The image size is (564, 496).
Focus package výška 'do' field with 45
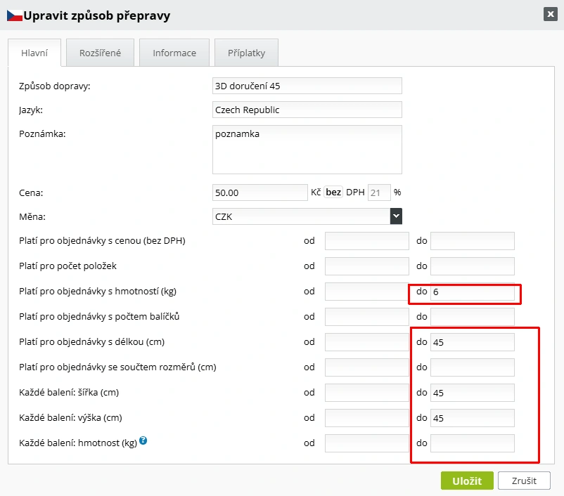click(x=473, y=418)
